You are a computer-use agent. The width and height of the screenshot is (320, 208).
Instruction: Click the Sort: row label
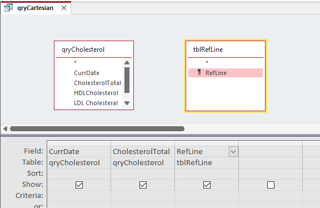click(36, 174)
